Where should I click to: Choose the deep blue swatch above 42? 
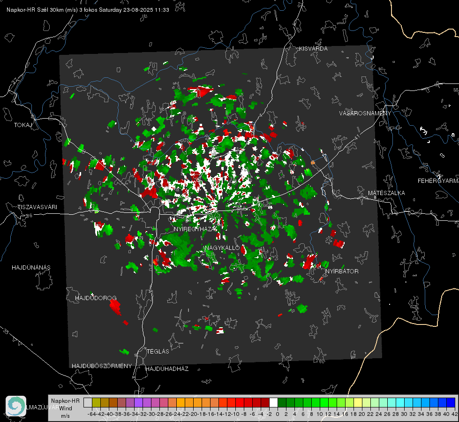pyautogui.click(x=451, y=402)
